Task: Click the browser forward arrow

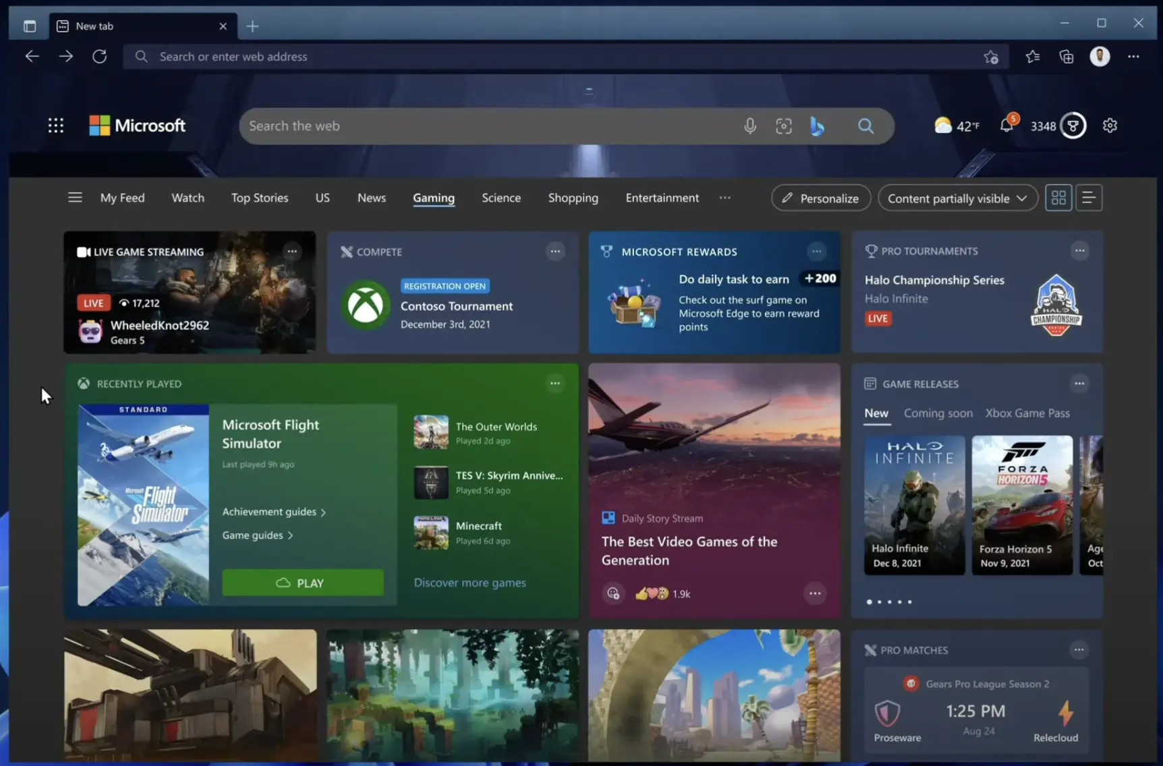Action: (x=65, y=57)
